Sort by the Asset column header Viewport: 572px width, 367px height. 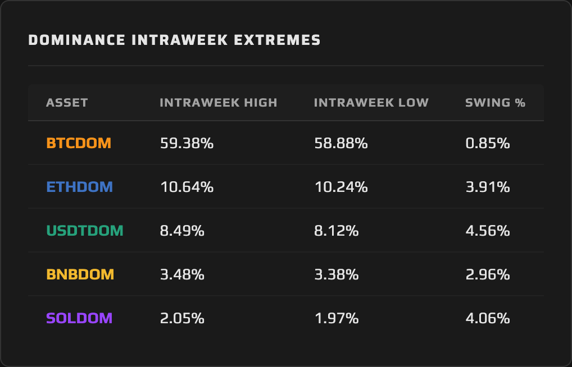pyautogui.click(x=67, y=102)
